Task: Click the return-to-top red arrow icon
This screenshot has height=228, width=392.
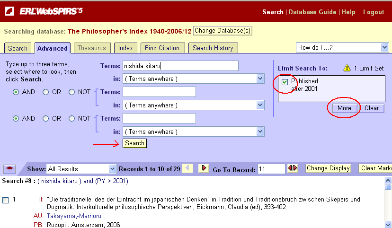Action: (9, 169)
